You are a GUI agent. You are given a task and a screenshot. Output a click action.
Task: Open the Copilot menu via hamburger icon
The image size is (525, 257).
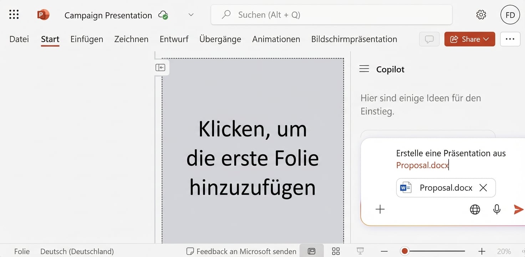364,69
